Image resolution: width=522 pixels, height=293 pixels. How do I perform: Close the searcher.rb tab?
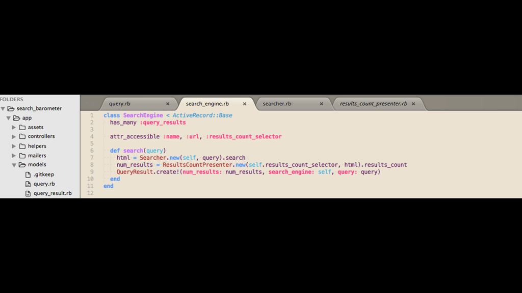[x=322, y=104]
